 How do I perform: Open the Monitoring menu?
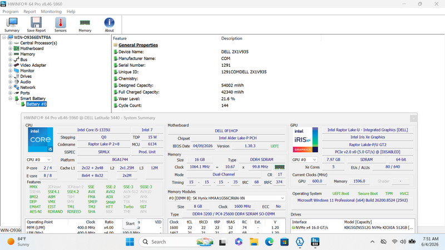coord(51,12)
